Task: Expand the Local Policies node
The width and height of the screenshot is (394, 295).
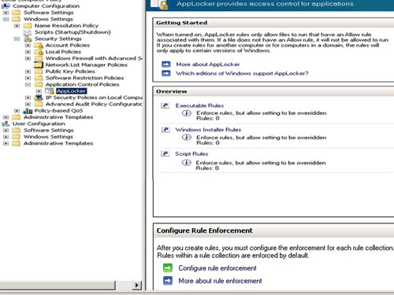Action: tap(28, 52)
